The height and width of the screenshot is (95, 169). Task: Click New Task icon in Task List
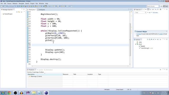(x=144, y=9)
